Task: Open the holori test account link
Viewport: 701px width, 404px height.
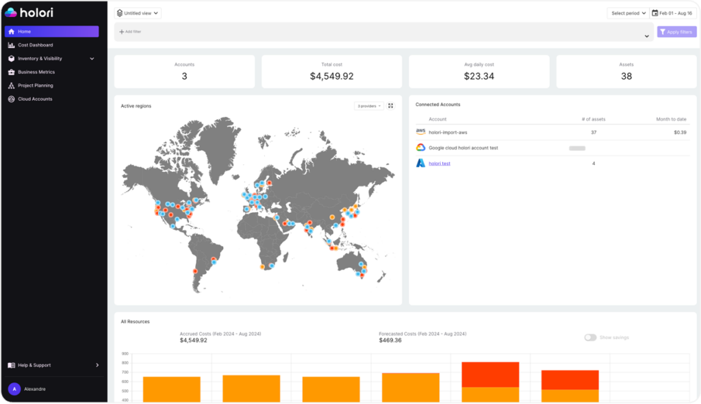Action: click(439, 163)
